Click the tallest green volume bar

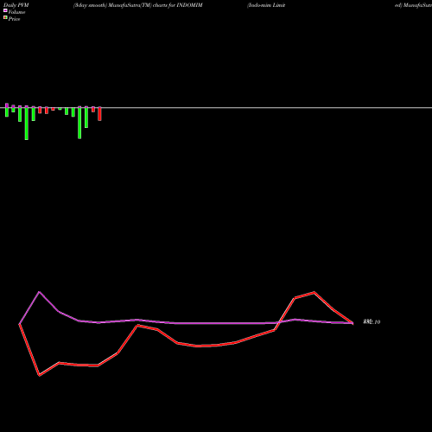point(27,124)
